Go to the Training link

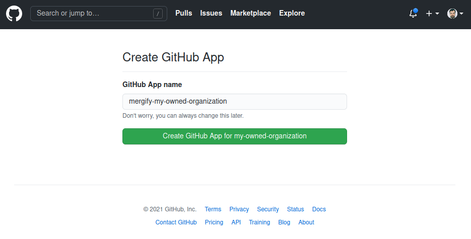click(259, 222)
